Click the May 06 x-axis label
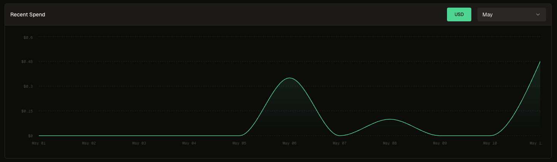The image size is (557, 162). (x=289, y=143)
